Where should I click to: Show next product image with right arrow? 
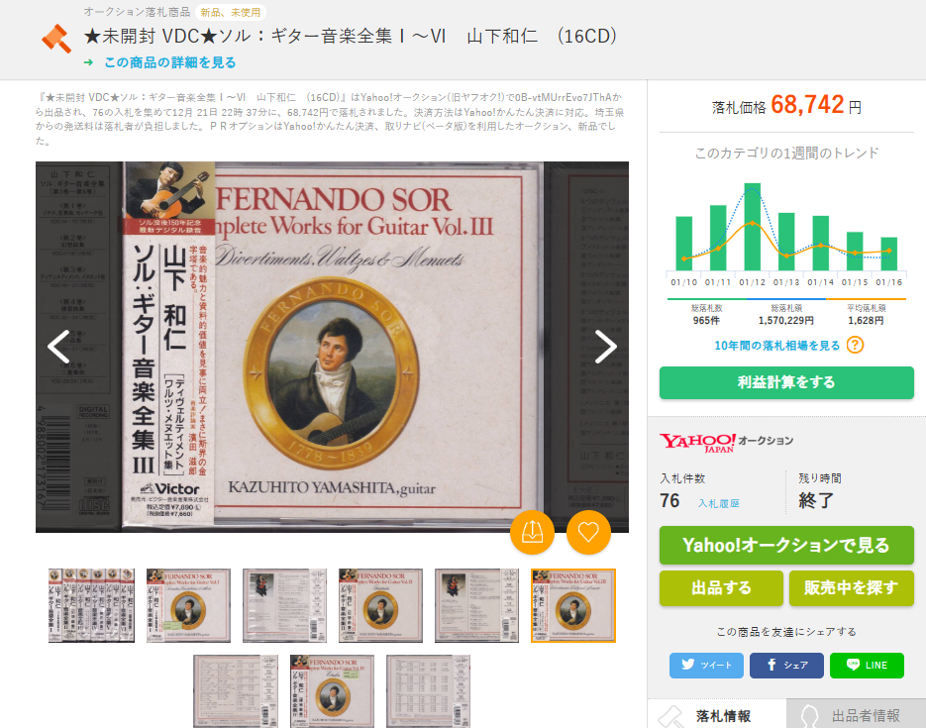pos(605,347)
